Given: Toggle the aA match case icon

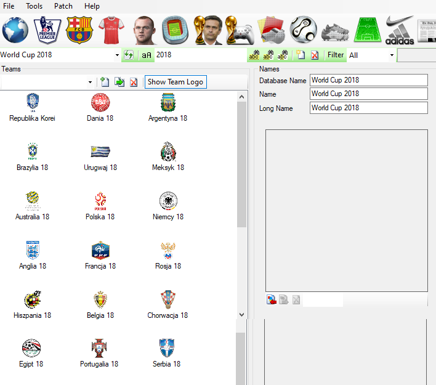Looking at the screenshot, I should point(147,55).
